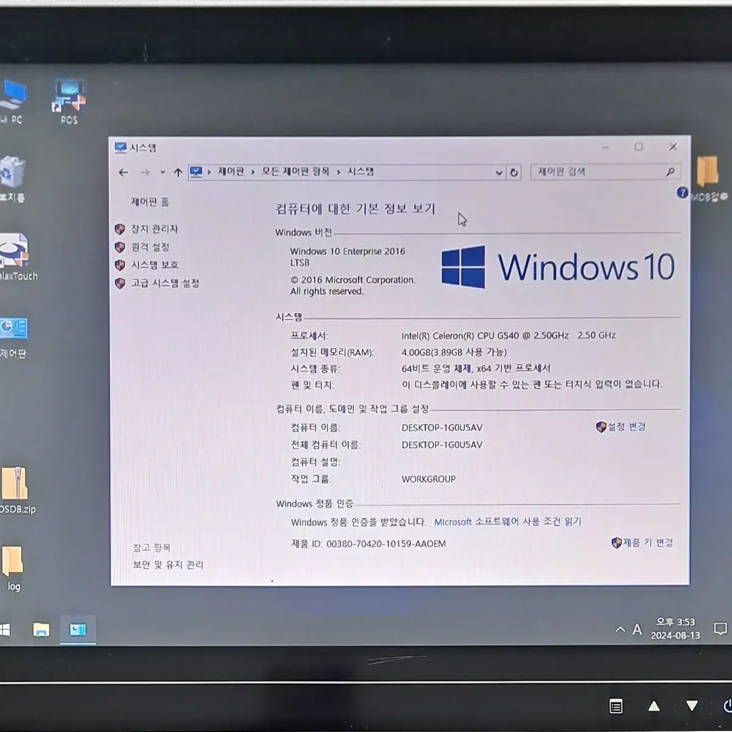
Task: Expand the chevron right after 제어판 breadcrumb
Action: point(253,172)
